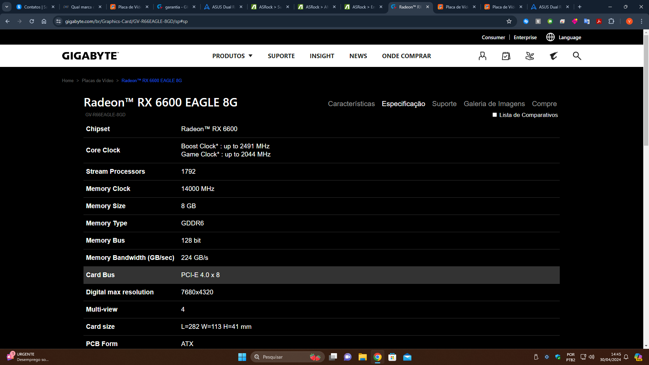The width and height of the screenshot is (649, 365).
Task: Switch to the Contatos browser tab
Action: pos(35,7)
